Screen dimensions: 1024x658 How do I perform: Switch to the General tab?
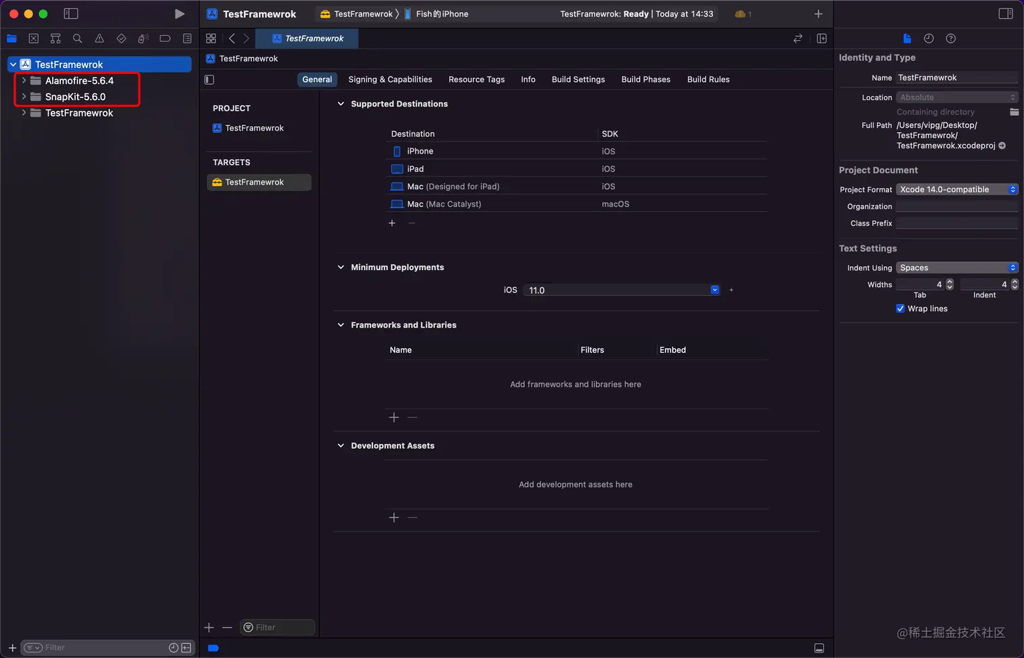click(x=317, y=79)
